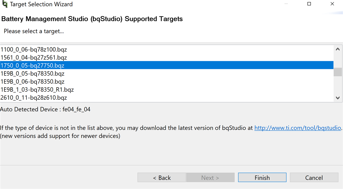
Task: Pick 1E9B_1_03-bq78350_R1.bqz target
Action: point(167,90)
